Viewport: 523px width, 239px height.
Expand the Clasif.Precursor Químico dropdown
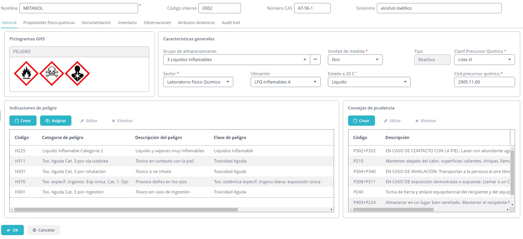click(x=484, y=60)
